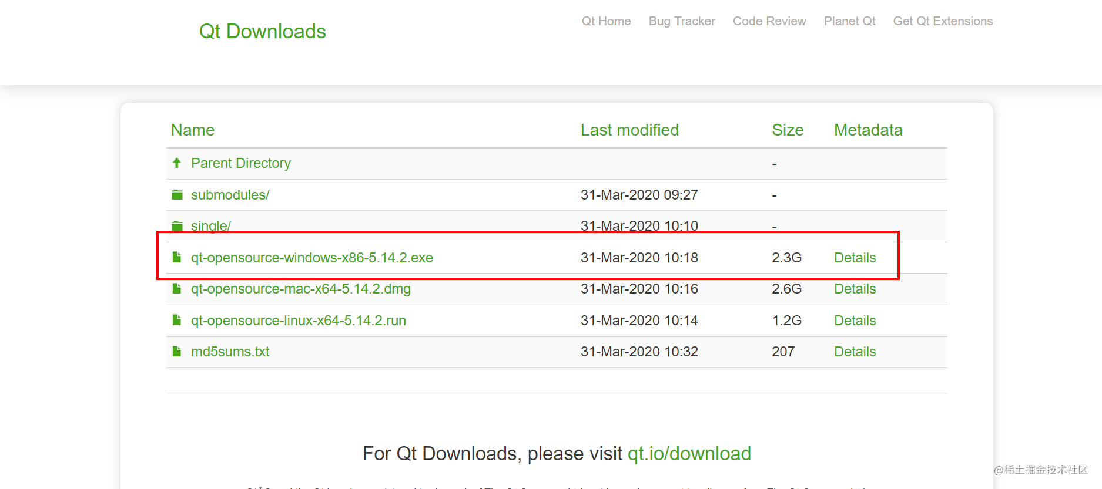Open the submodules/ folder link
1102x489 pixels.
click(230, 195)
